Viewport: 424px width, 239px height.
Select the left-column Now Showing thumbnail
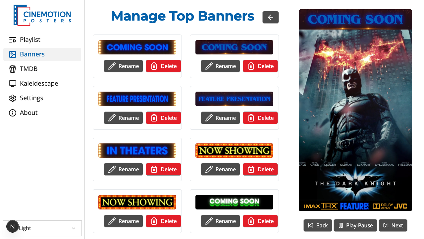[137, 202]
